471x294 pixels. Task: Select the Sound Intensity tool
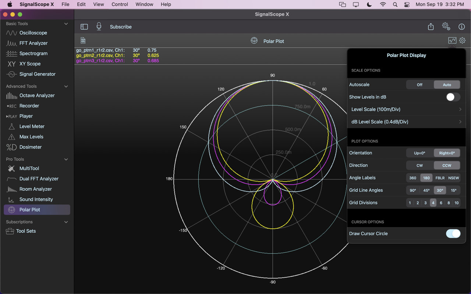coord(37,199)
